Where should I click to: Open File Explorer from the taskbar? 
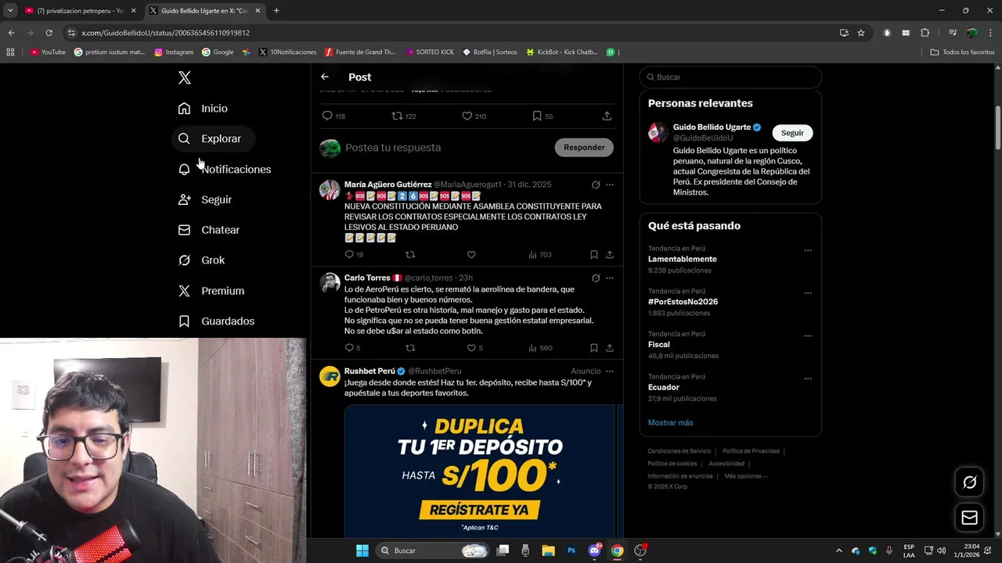click(x=548, y=550)
